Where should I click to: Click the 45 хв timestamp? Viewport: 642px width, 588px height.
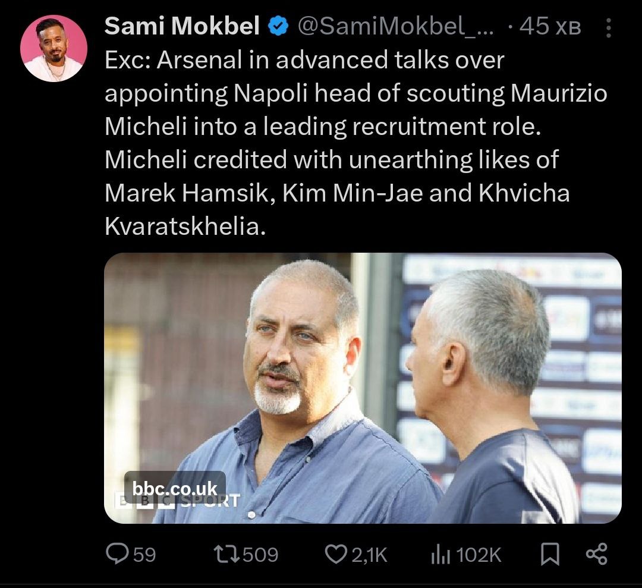[549, 27]
